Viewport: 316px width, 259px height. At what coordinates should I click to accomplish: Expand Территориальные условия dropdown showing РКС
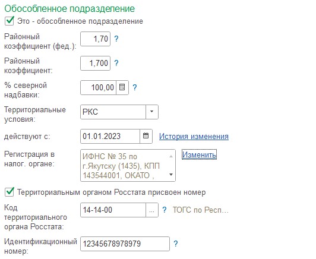[151, 112]
